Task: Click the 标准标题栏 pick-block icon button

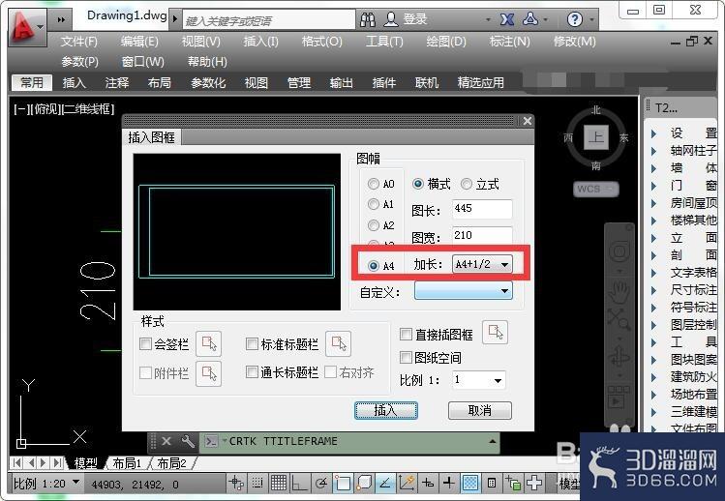Action: 338,344
